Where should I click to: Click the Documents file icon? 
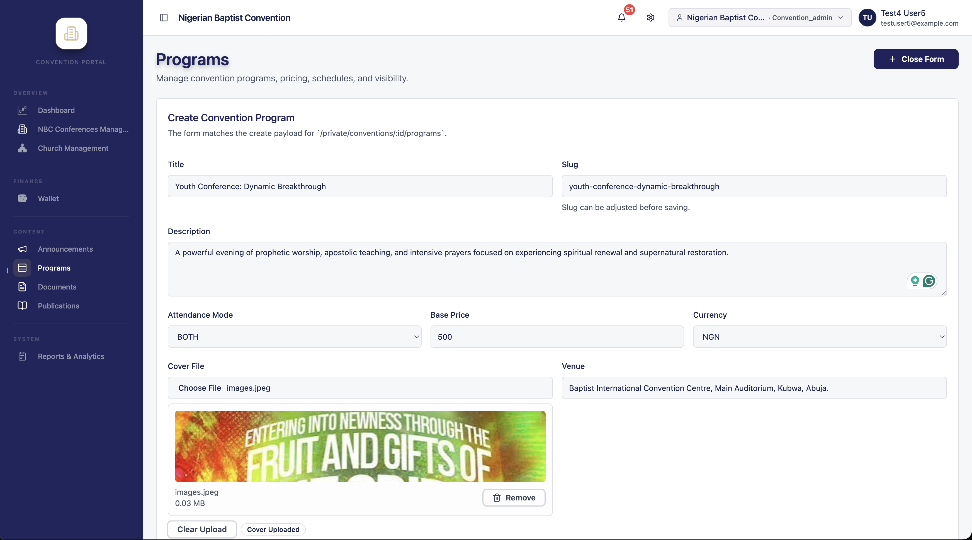pyautogui.click(x=22, y=287)
